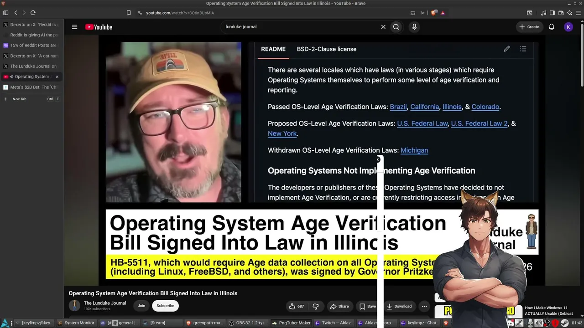Open Leo AI assistant icon in toolbar
This screenshot has width=584, height=328.
pyautogui.click(x=569, y=13)
